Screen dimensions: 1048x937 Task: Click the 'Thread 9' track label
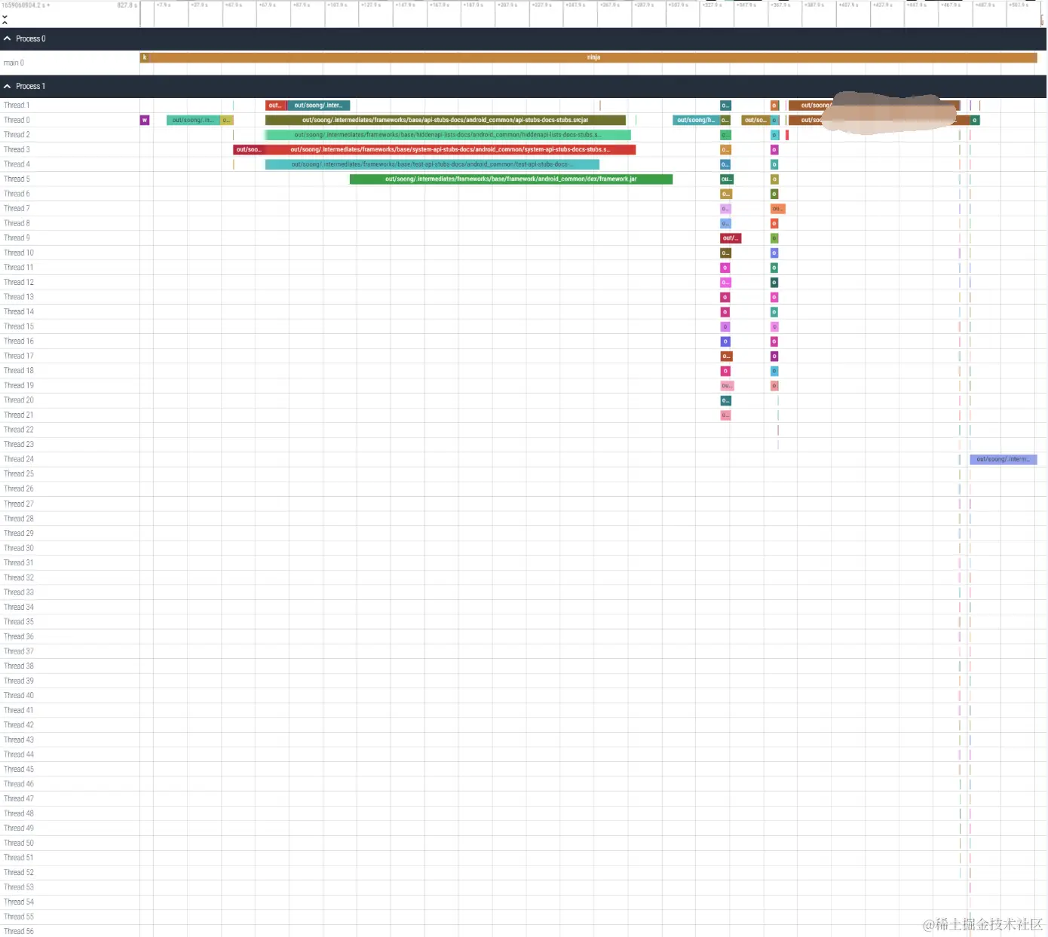[17, 238]
